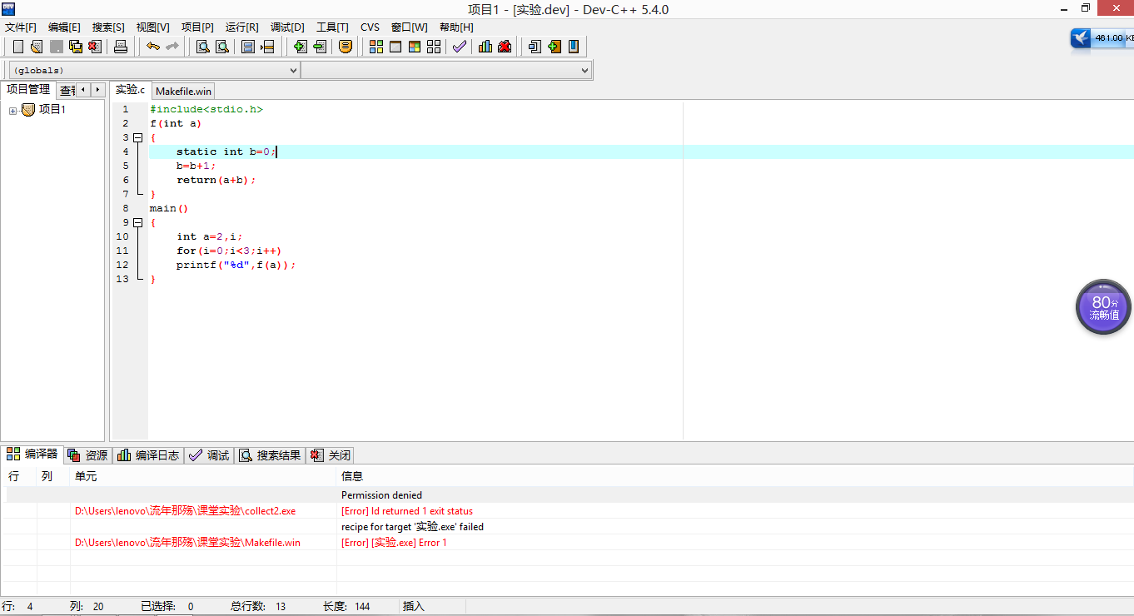
Task: Open the 项目[P] menu
Action: 197,27
